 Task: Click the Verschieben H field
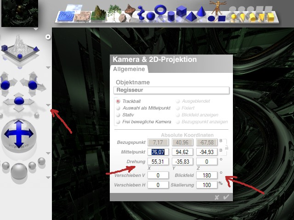pyautogui.click(x=158, y=185)
